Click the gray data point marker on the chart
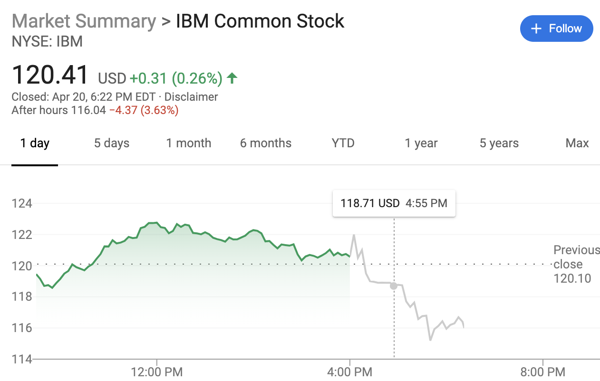 (394, 286)
